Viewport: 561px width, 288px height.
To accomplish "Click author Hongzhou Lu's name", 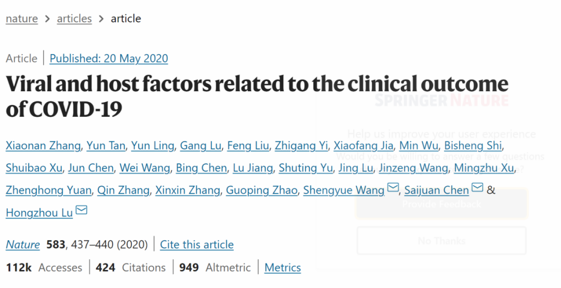I will tap(39, 213).
